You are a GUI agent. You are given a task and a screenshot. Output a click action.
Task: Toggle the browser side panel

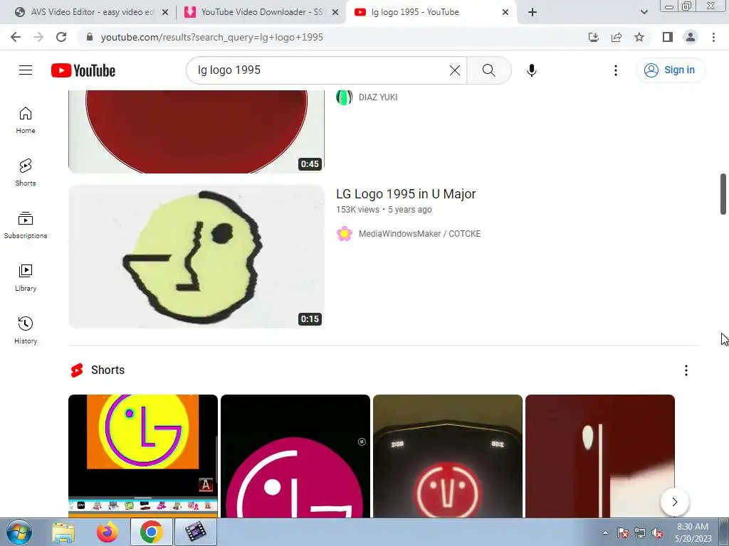tap(668, 37)
